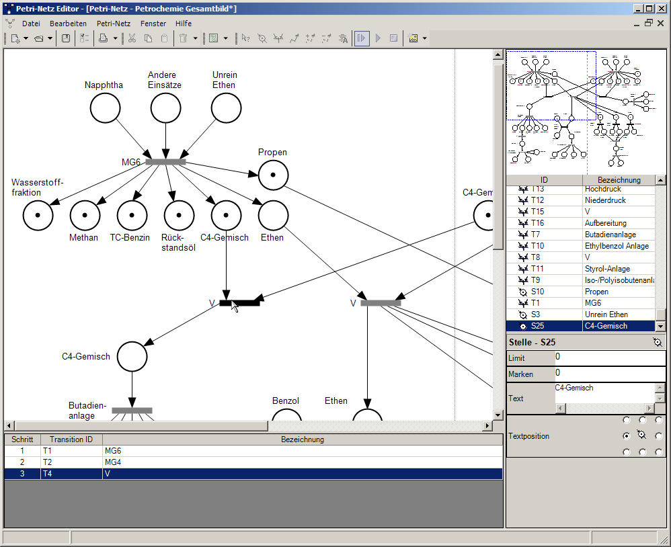This screenshot has width=671, height=547.
Task: Select the add place (Stelle) tool
Action: tap(262, 38)
